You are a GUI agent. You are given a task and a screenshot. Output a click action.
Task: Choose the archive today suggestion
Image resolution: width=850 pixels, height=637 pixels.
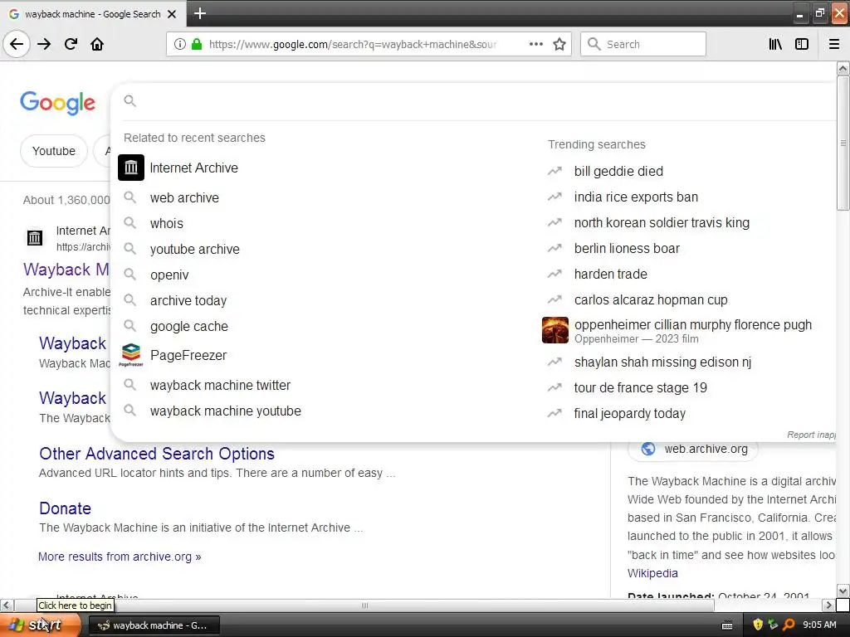point(188,300)
